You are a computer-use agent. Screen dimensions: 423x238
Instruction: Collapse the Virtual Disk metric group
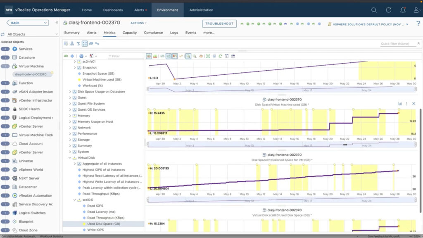[x=70, y=157]
